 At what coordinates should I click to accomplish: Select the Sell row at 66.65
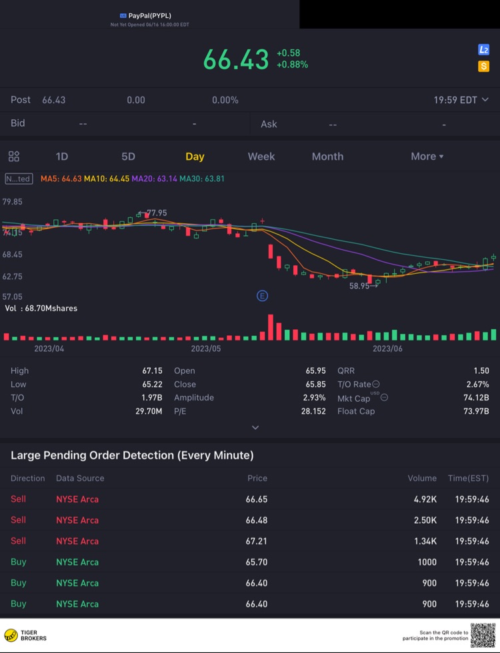click(250, 499)
